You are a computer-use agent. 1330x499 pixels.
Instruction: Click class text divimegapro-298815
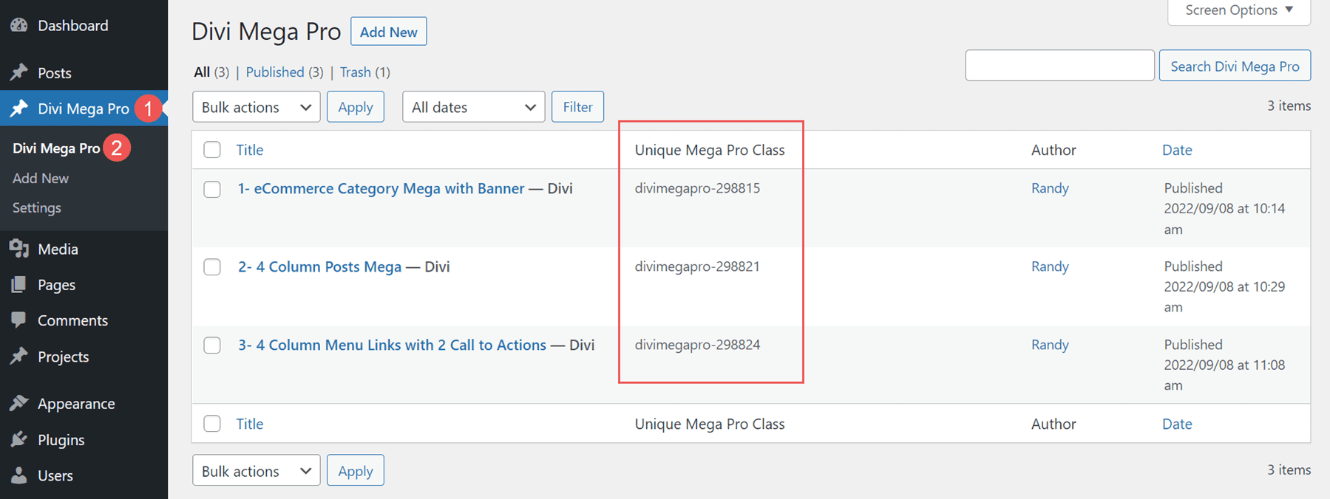coord(697,188)
